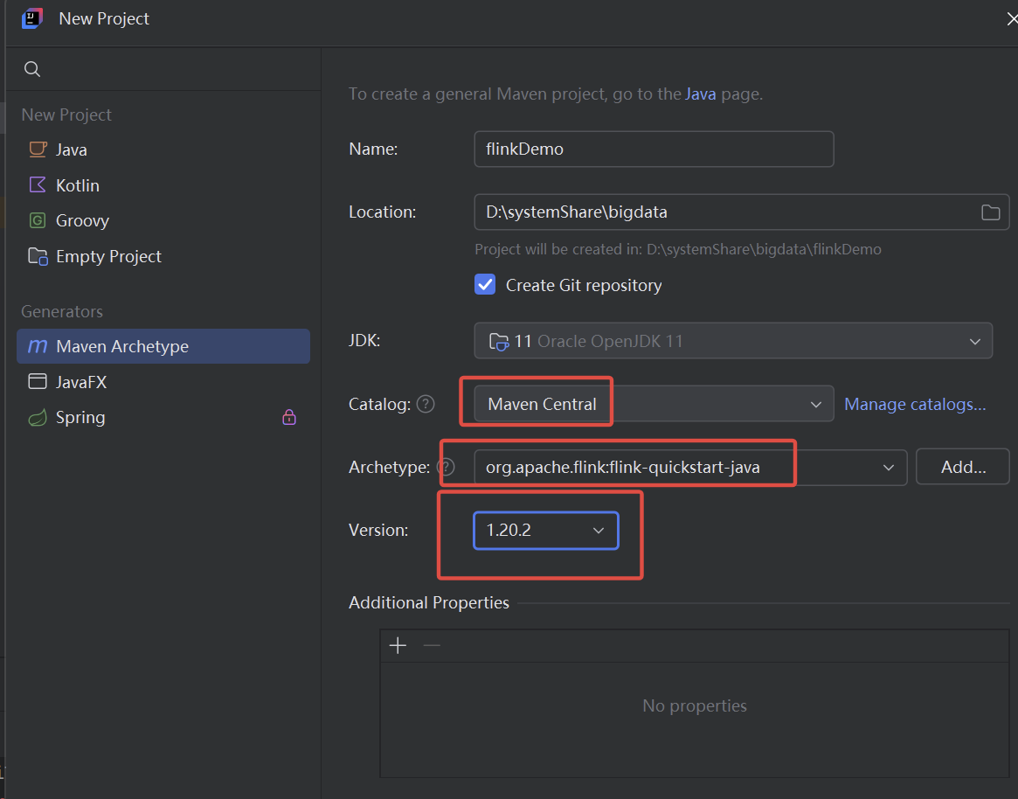Image resolution: width=1018 pixels, height=799 pixels.
Task: Close the New Project dialog
Action: click(x=1010, y=19)
